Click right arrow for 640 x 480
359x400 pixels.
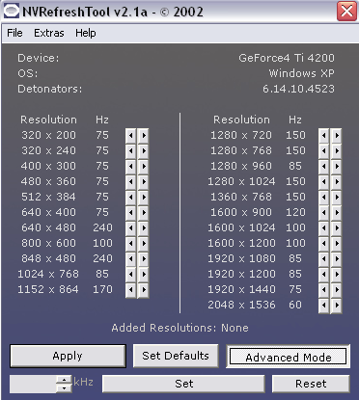144,228
